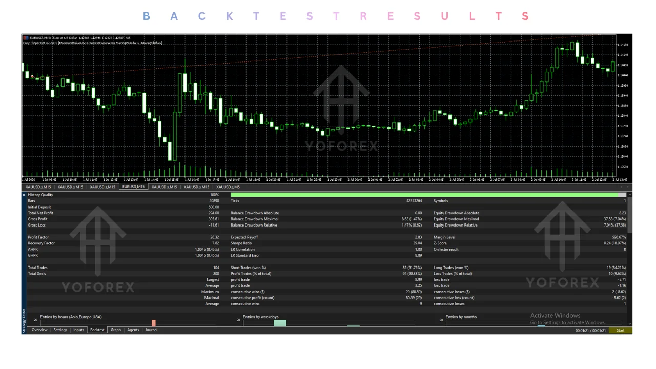
Task: Click the Entries by months chart title
Action: point(461,317)
